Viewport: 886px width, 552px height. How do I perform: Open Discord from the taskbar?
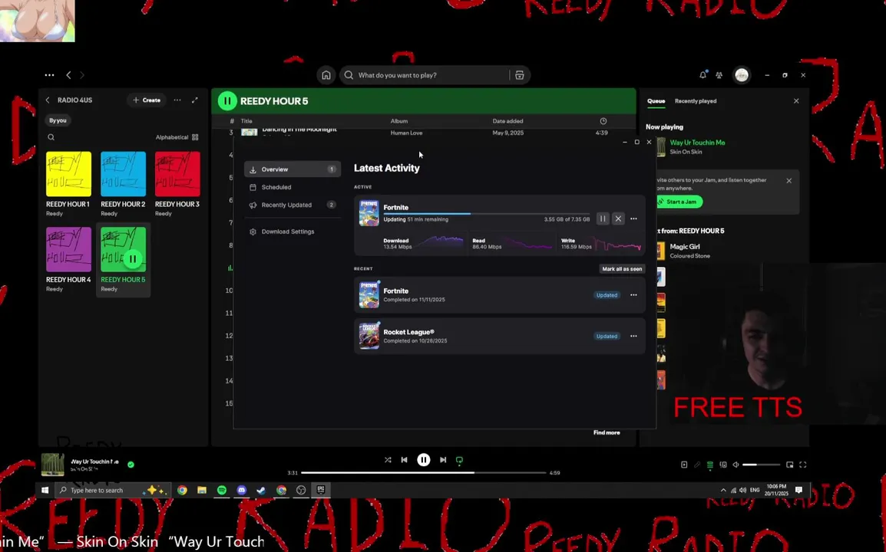pos(242,490)
